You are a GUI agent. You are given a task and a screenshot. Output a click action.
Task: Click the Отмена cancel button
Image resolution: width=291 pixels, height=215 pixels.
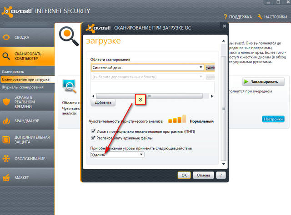point(203,175)
